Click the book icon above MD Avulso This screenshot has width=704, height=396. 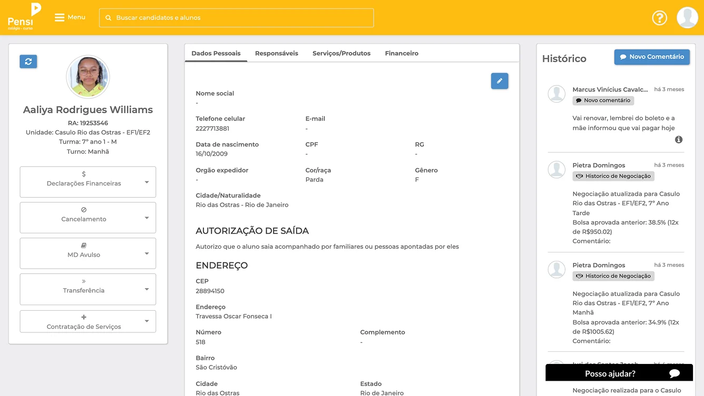[x=84, y=246]
